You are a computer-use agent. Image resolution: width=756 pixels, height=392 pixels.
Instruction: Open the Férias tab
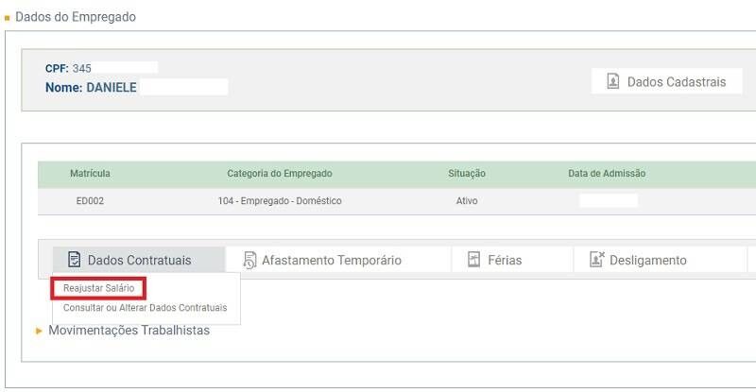(505, 260)
